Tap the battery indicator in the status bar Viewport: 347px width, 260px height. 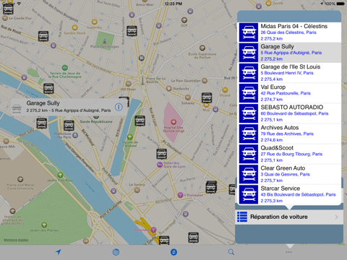[340, 4]
